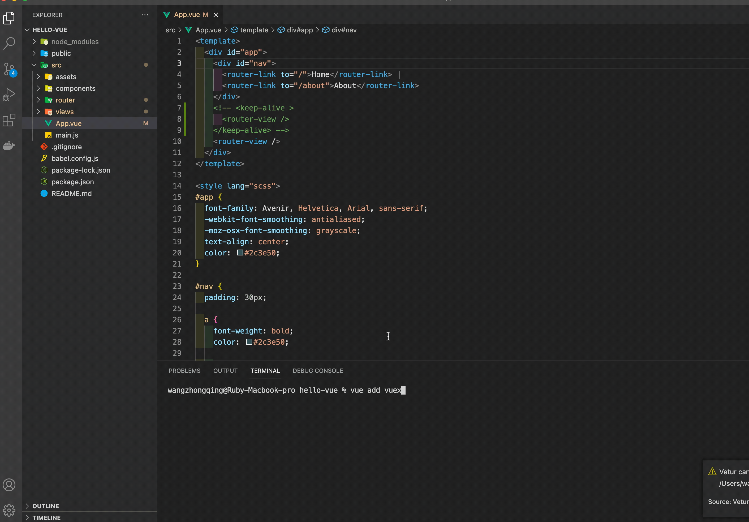
Task: Open the Docker view in activity bar
Action: (x=9, y=146)
